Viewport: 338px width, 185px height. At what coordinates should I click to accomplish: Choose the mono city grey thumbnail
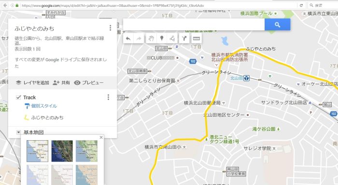(x=62, y=175)
